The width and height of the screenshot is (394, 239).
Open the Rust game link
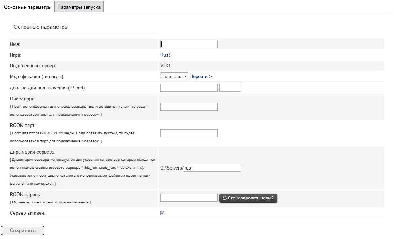pyautogui.click(x=165, y=55)
